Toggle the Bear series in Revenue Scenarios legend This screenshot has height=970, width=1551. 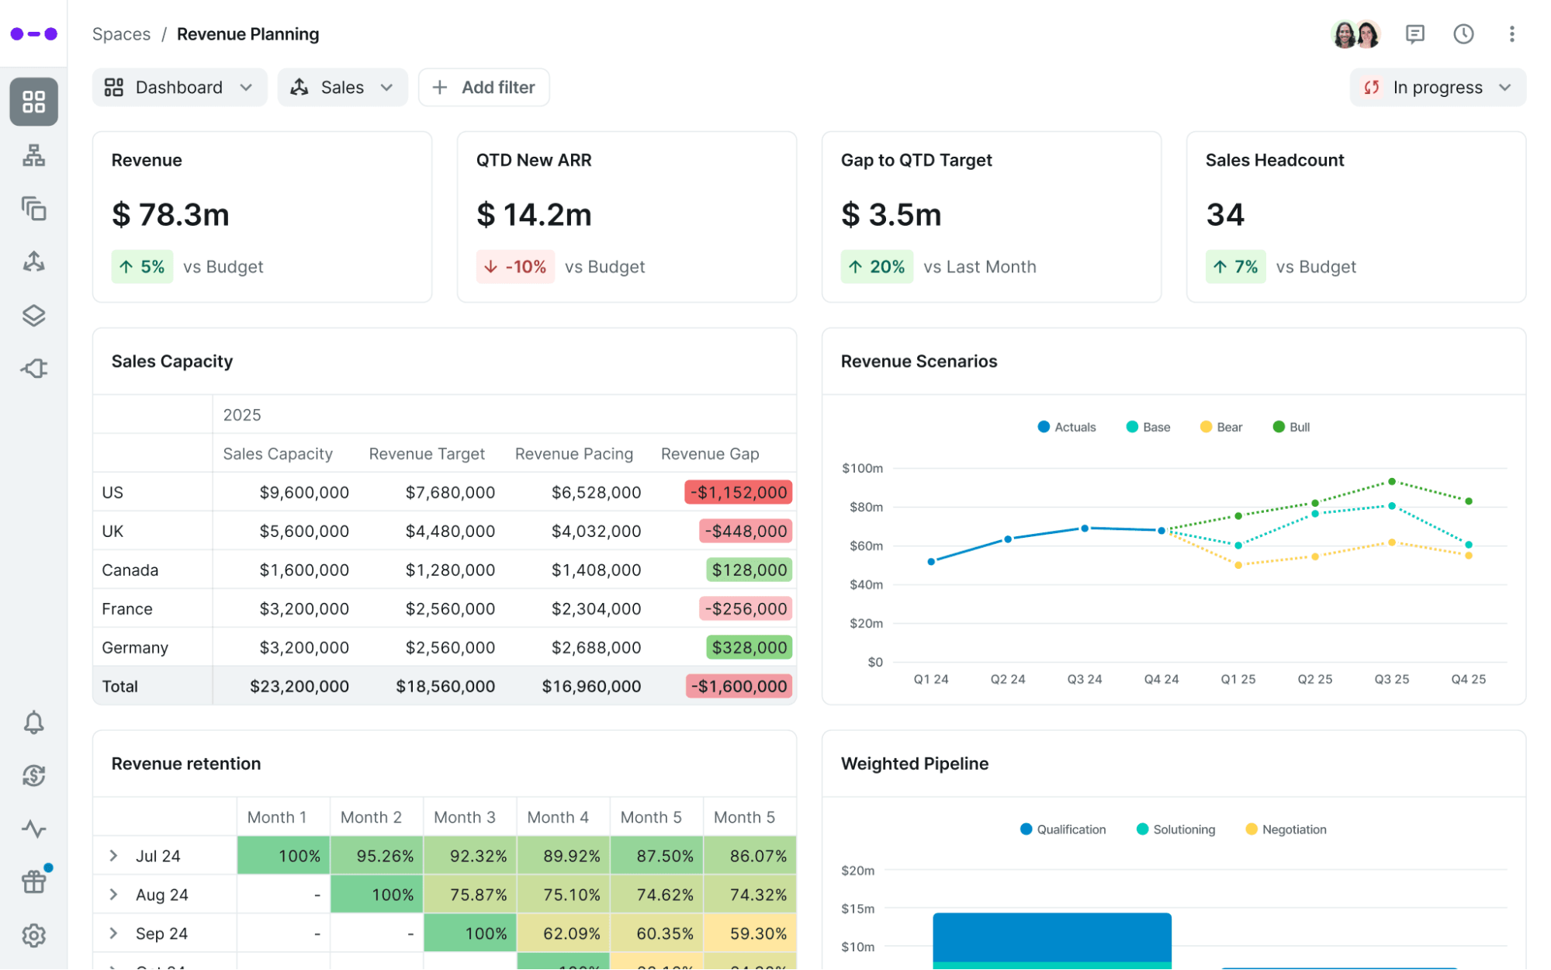click(1220, 426)
